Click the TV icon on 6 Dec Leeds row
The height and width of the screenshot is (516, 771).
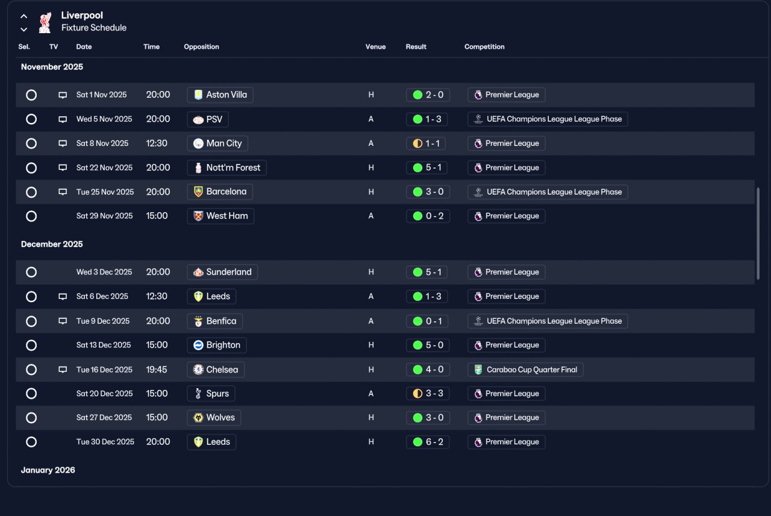click(63, 297)
